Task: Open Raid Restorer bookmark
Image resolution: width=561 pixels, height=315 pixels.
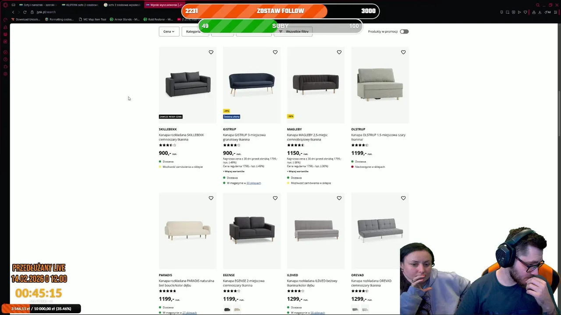Action: point(158,19)
